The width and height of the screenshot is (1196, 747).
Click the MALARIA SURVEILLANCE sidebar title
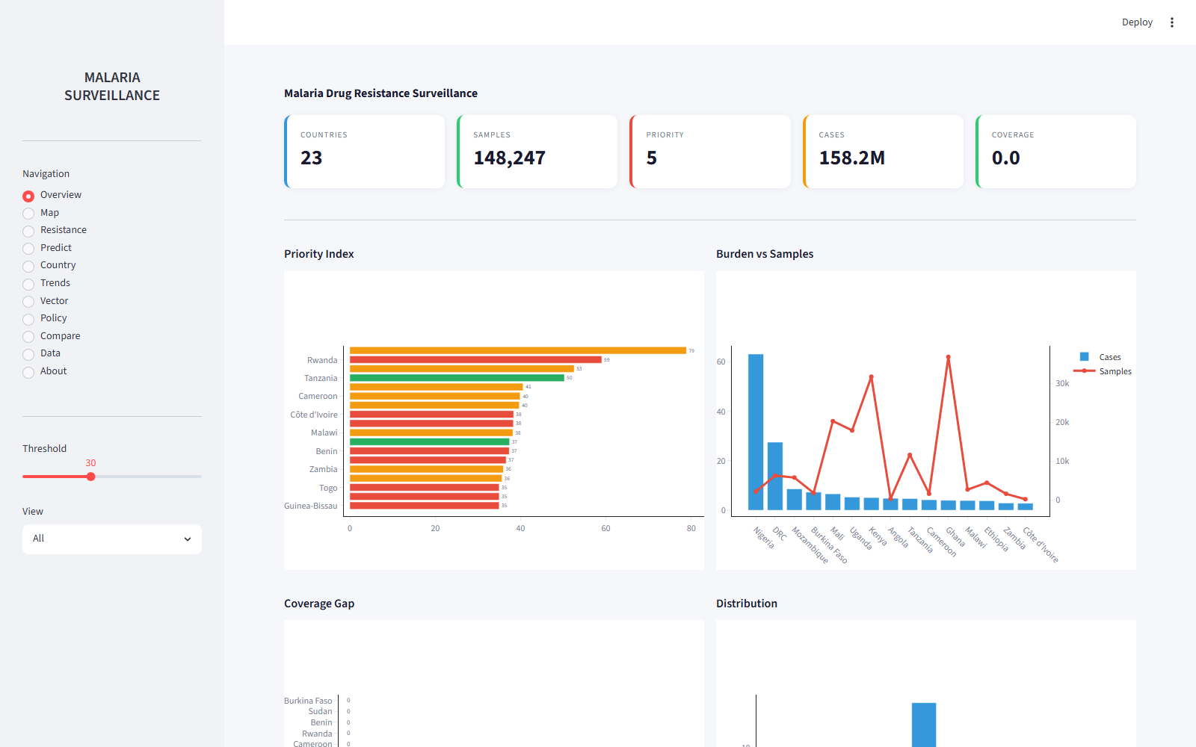click(x=112, y=87)
